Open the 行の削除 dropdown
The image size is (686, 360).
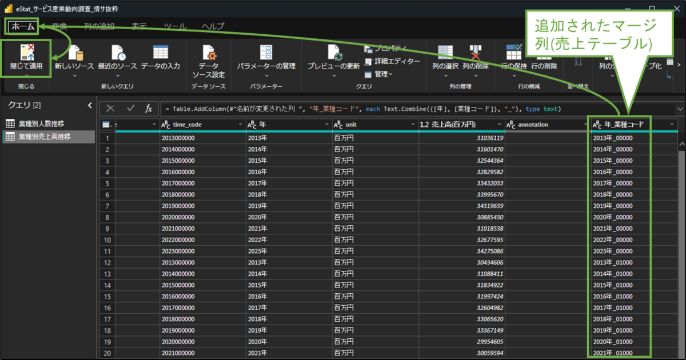pos(544,75)
